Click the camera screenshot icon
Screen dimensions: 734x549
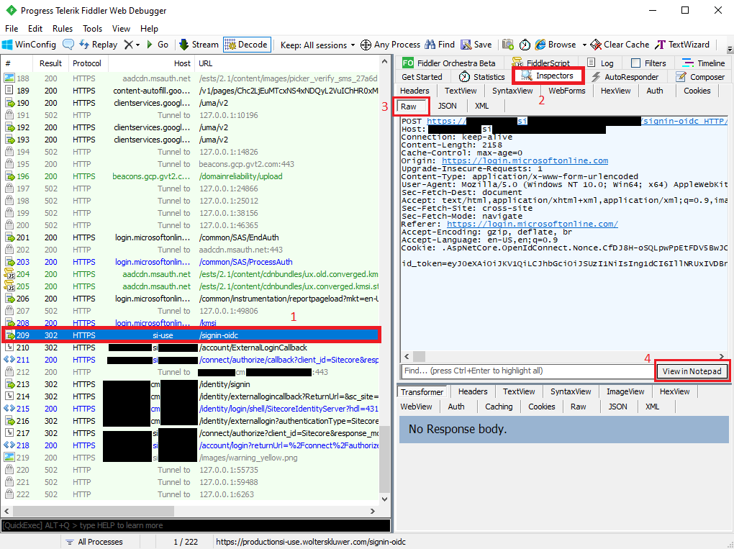[508, 45]
